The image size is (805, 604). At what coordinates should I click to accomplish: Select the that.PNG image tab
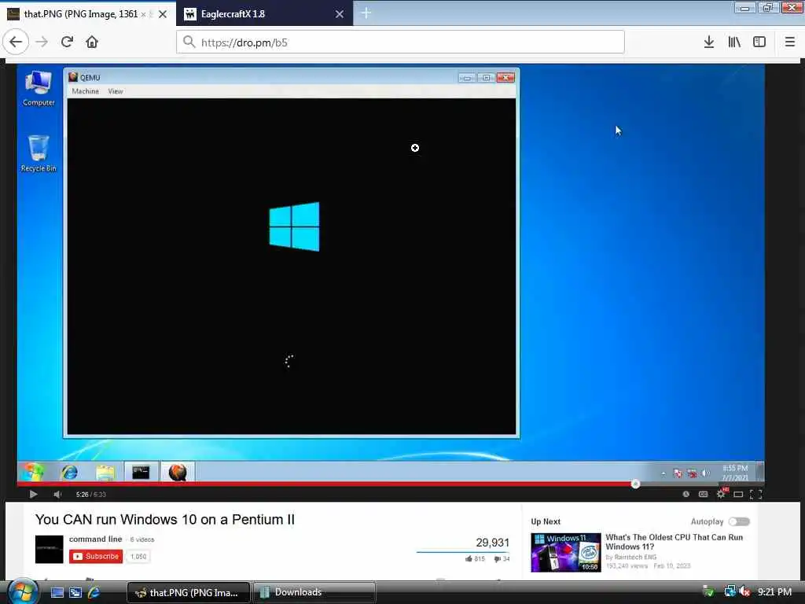pos(88,13)
